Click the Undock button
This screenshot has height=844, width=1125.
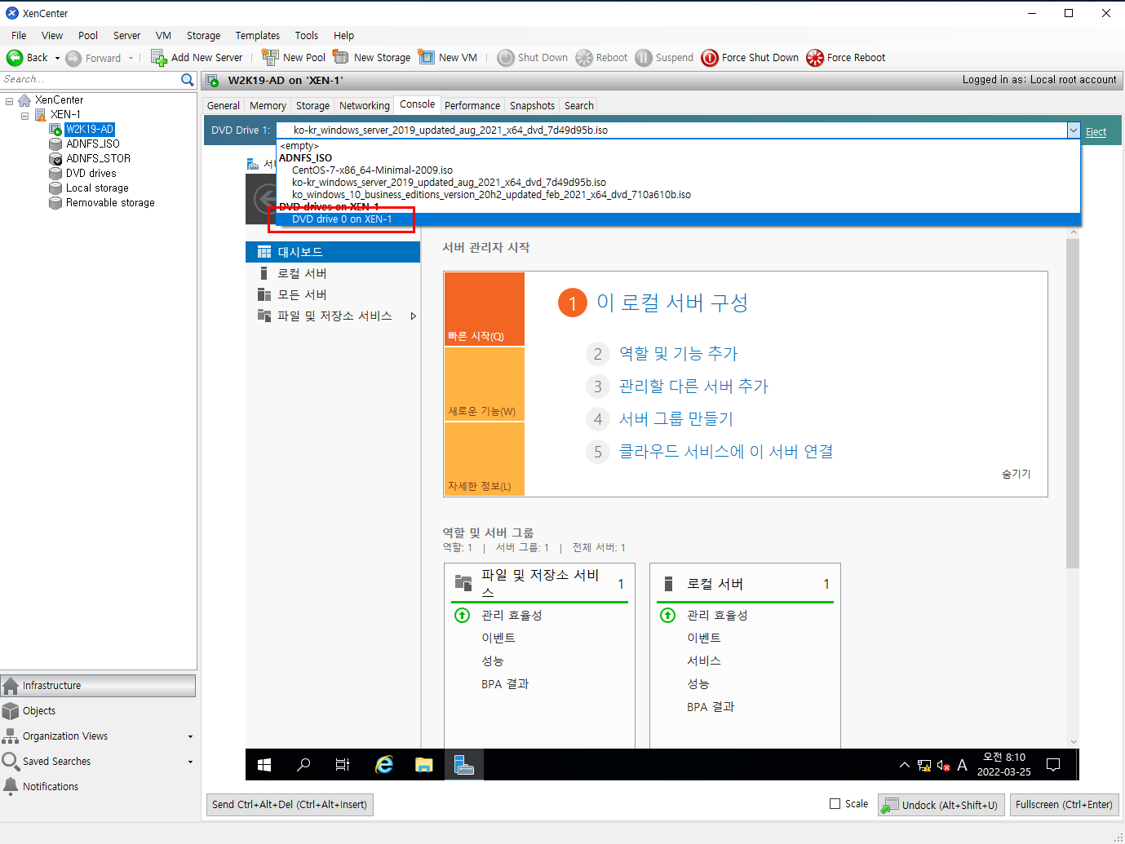pyautogui.click(x=941, y=804)
